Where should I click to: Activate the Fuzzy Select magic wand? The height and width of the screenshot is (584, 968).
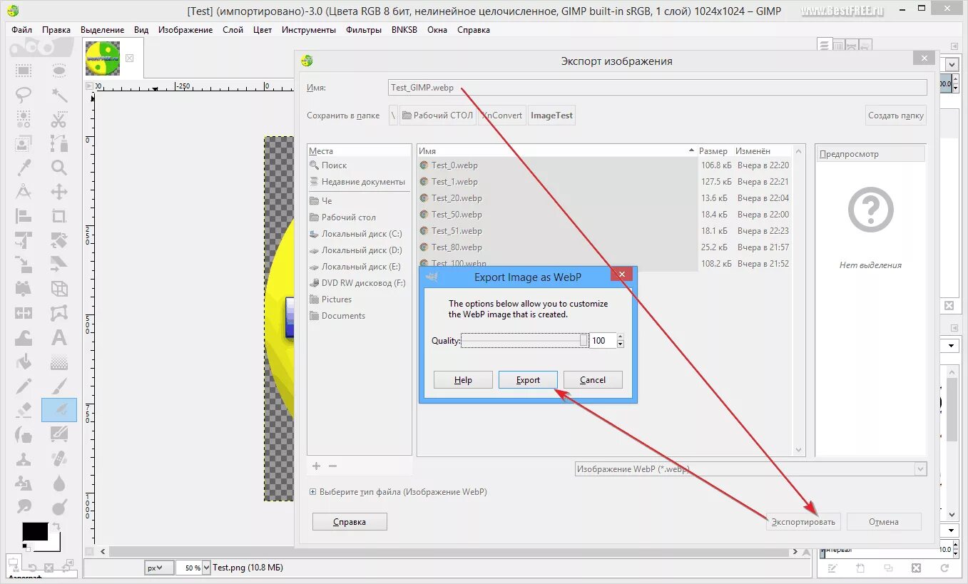tap(59, 95)
